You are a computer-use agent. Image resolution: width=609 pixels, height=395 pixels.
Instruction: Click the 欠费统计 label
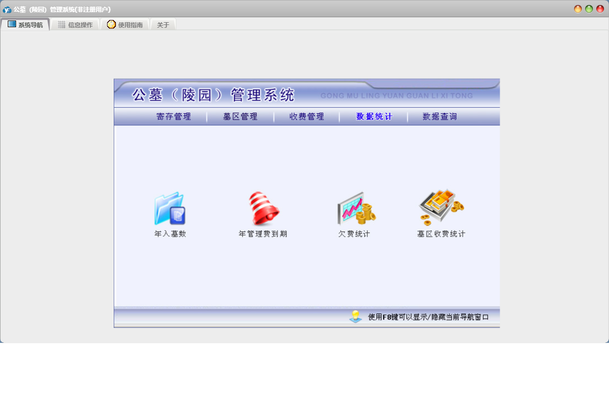[354, 234]
